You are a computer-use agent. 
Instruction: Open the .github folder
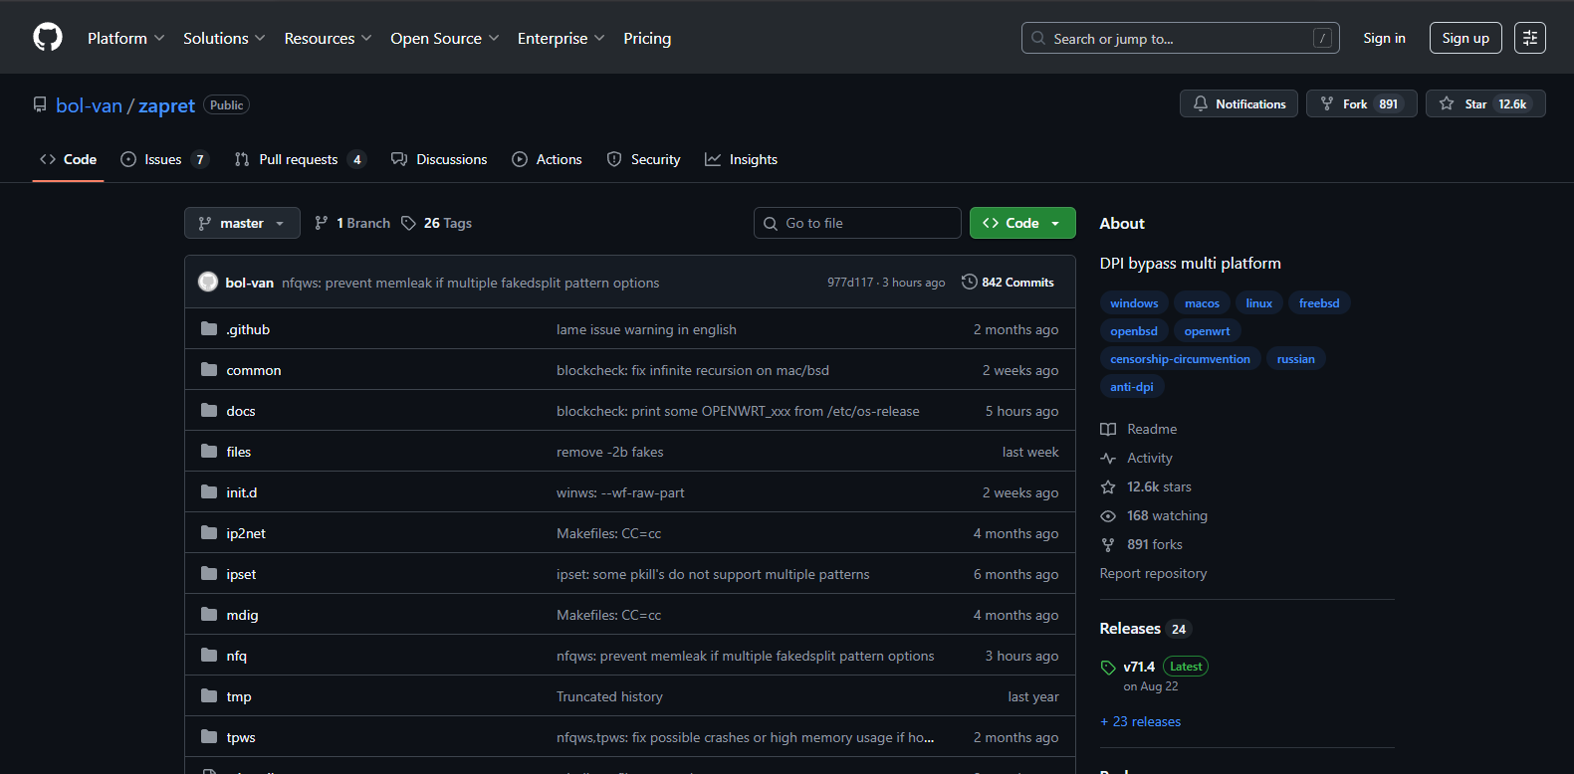[248, 329]
